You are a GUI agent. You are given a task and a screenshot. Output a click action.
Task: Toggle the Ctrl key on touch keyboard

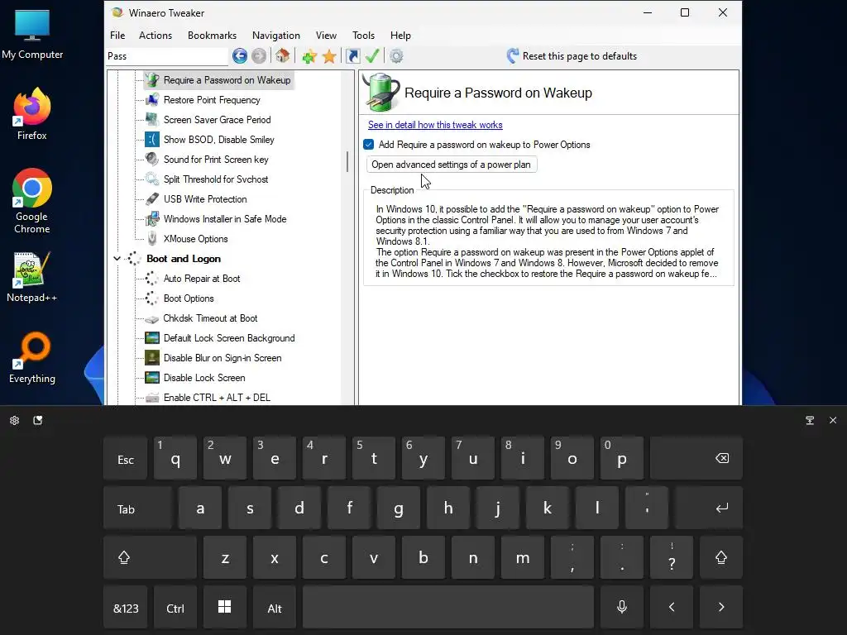pos(175,607)
